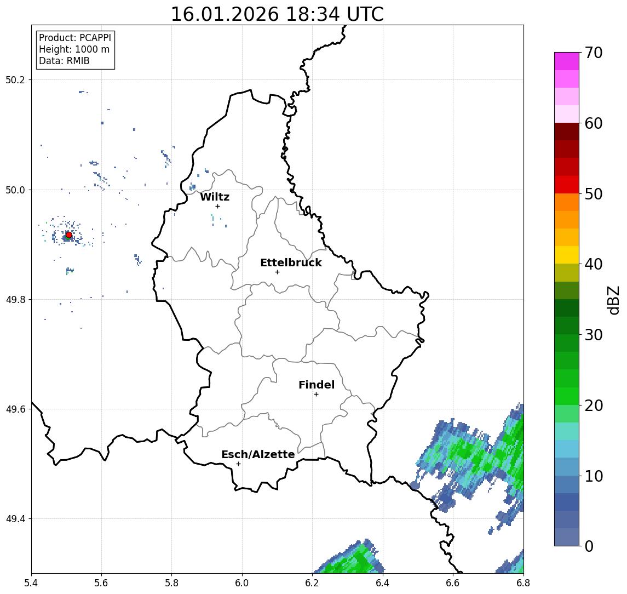Click the longitude axis label 5.6
Viewport: 627px width, 594px height.
click(101, 583)
